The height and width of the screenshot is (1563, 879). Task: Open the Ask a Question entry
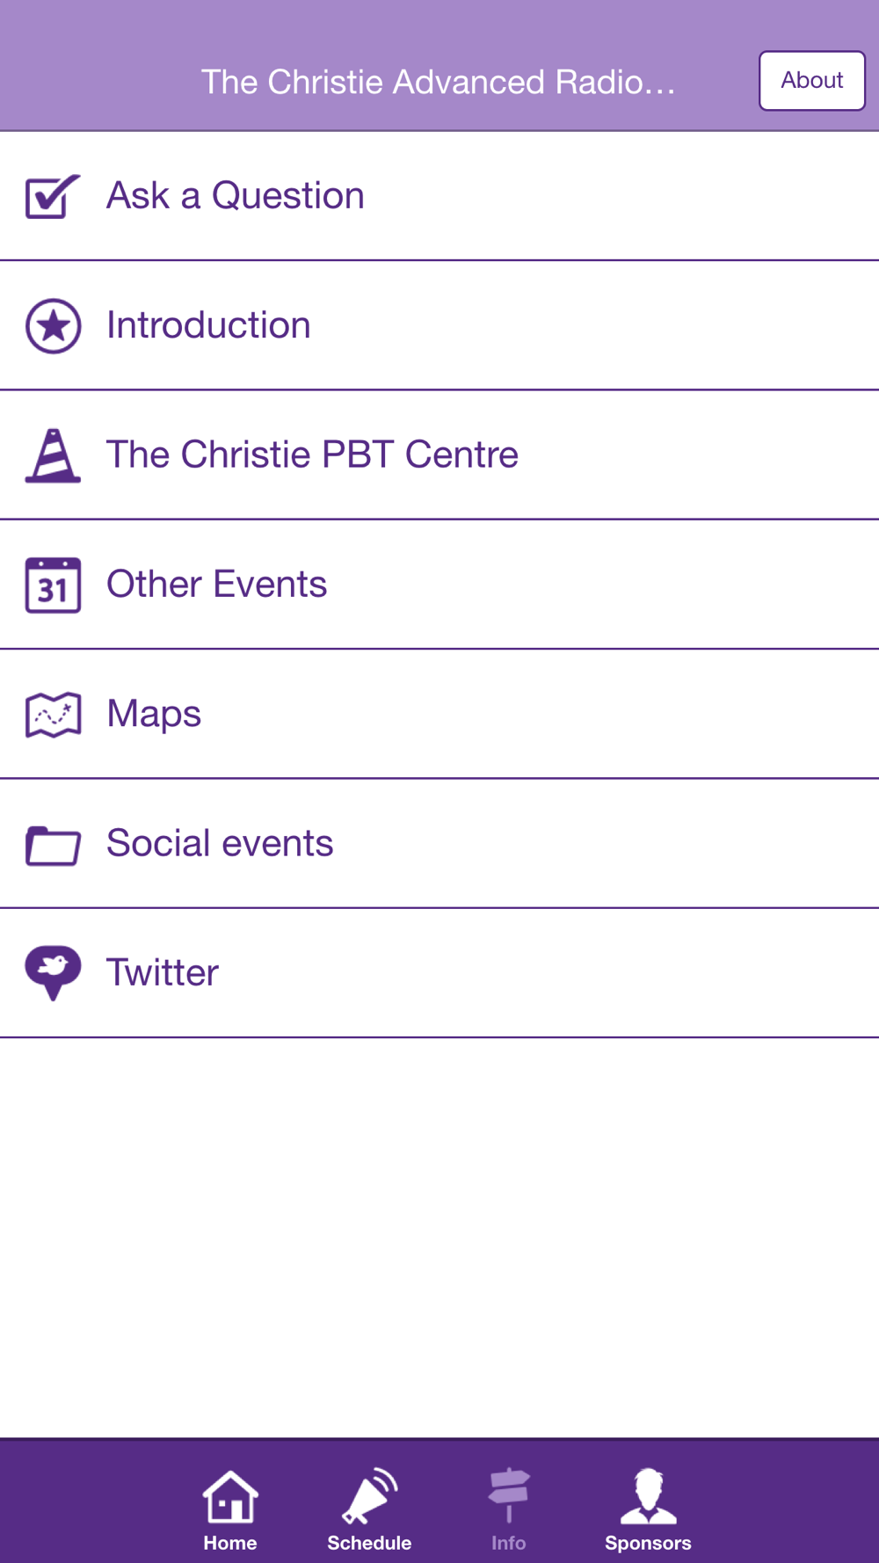pos(439,196)
